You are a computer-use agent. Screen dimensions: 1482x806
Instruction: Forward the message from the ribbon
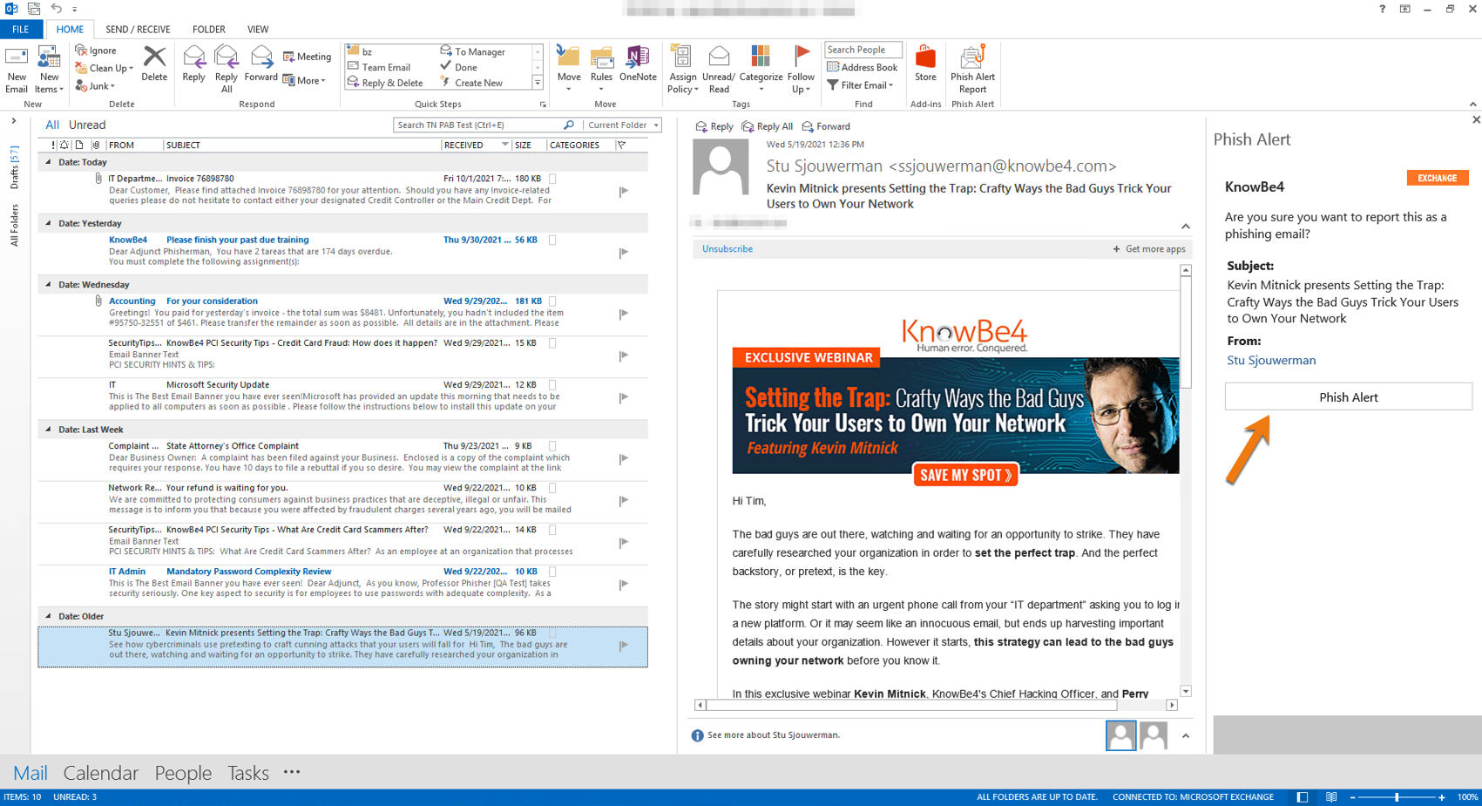click(x=261, y=64)
